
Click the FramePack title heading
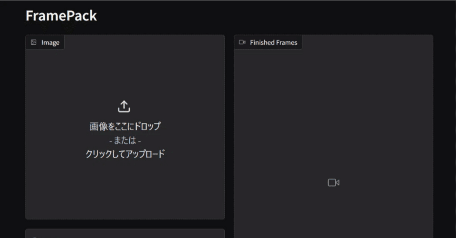click(61, 16)
